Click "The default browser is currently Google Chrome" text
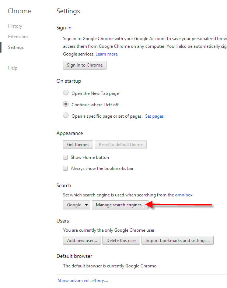The width and height of the screenshot is (227, 288). (x=110, y=266)
